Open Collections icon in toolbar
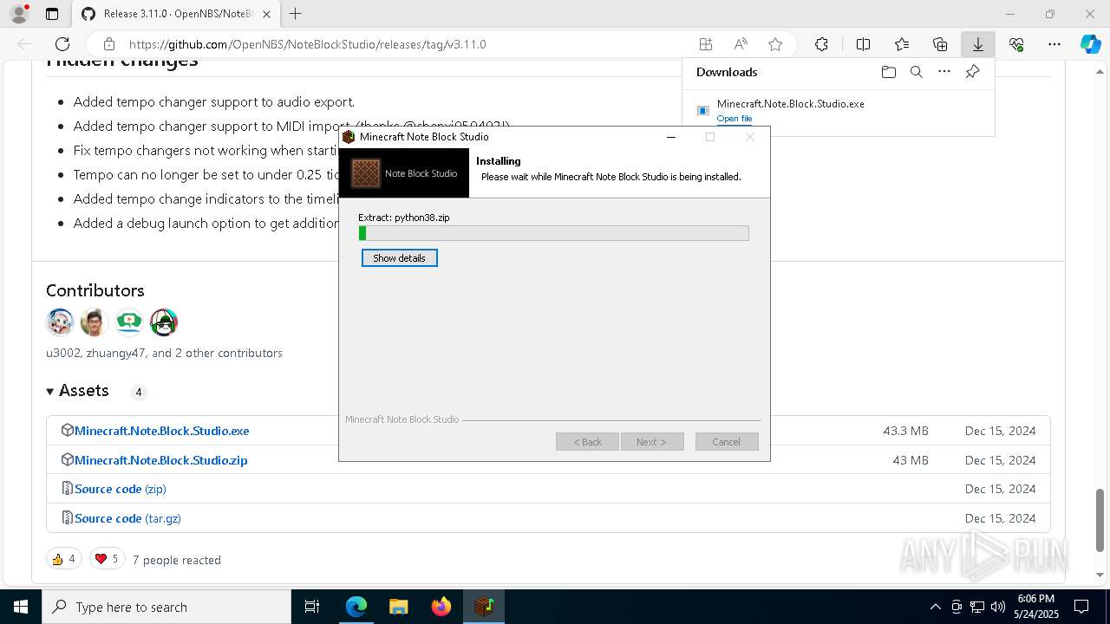The image size is (1110, 624). 940,44
